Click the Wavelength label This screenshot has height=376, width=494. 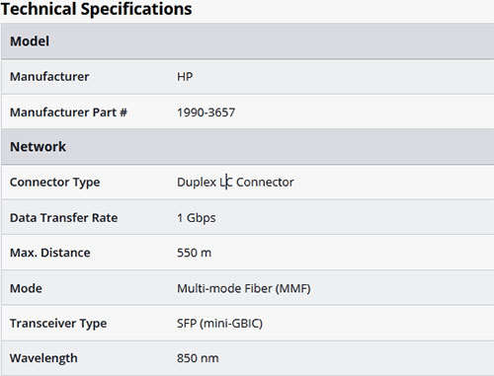click(x=43, y=358)
